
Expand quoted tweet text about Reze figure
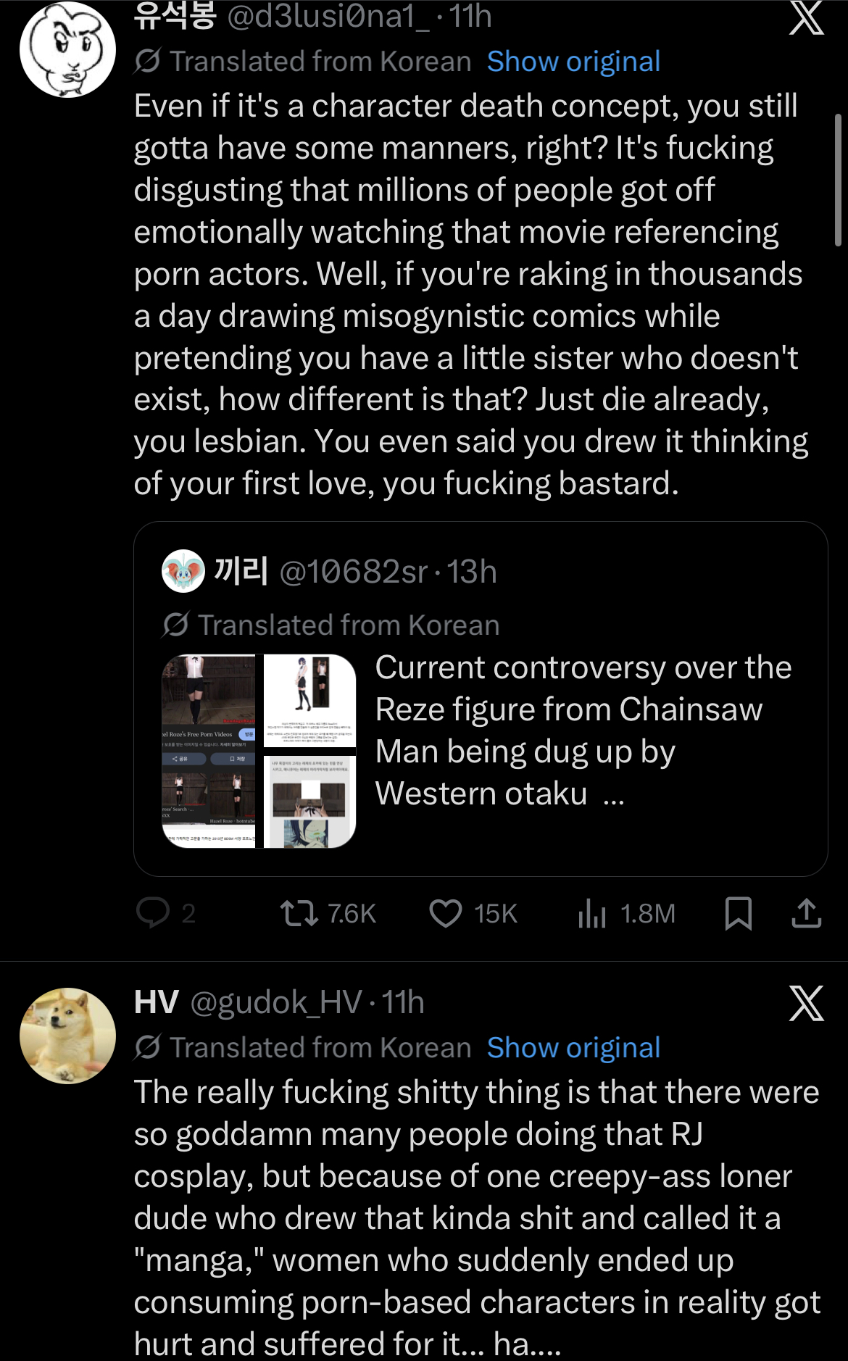(583, 731)
